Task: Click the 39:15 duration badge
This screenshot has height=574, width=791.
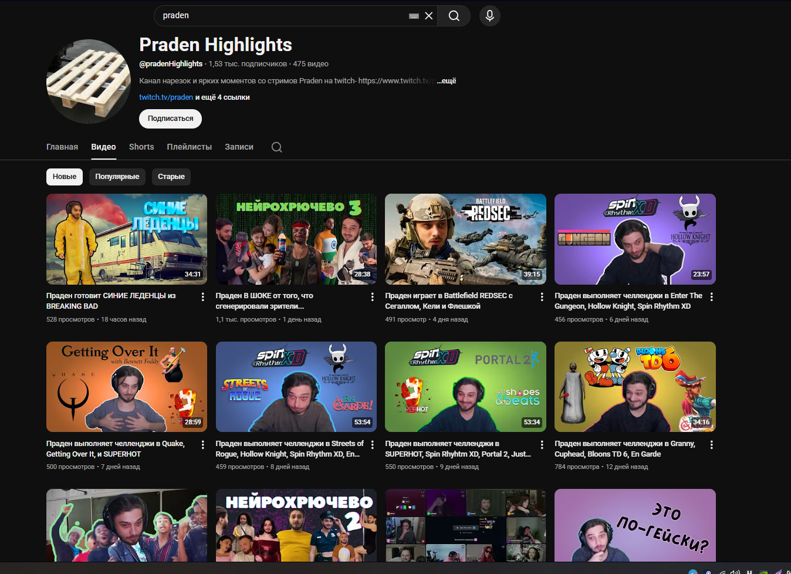Action: (x=532, y=274)
